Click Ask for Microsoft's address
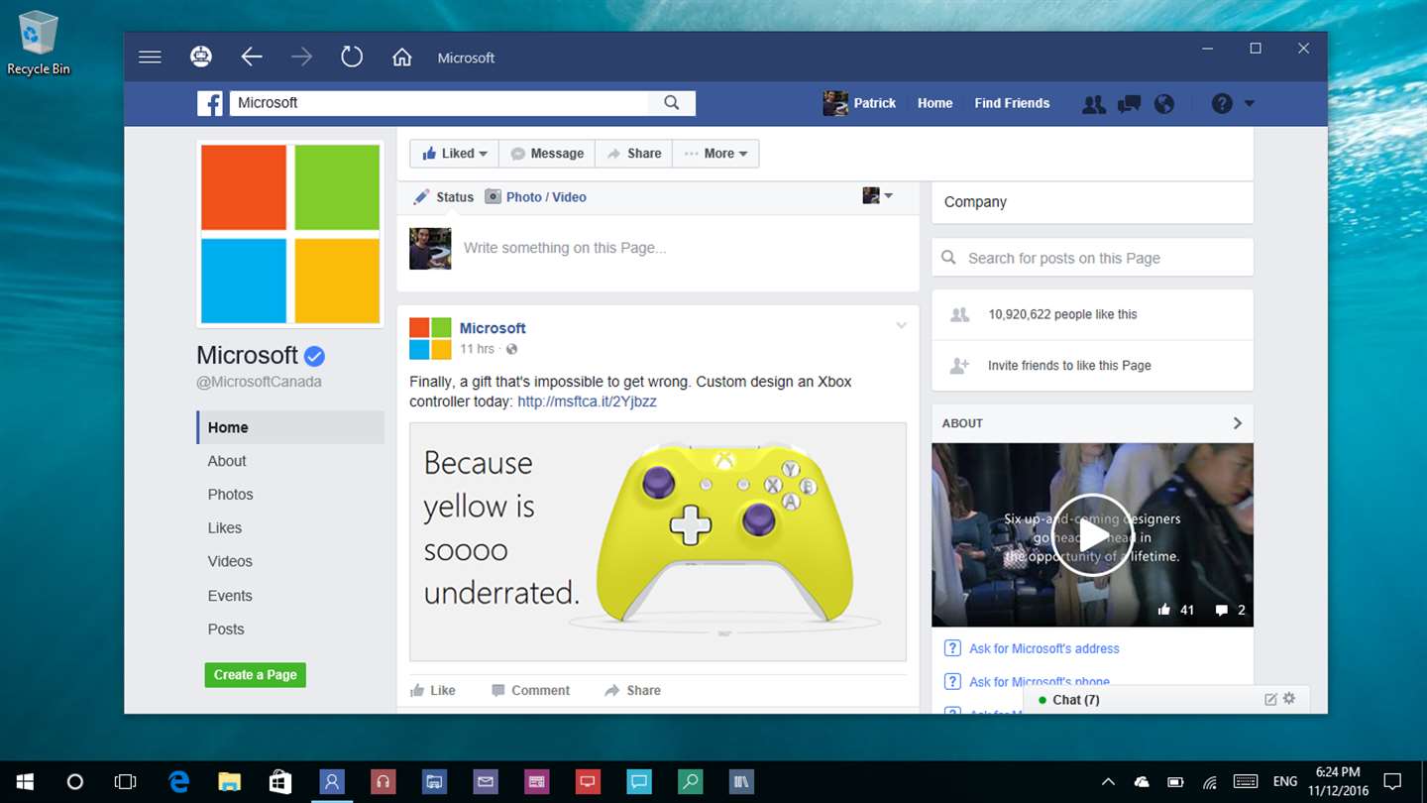The image size is (1427, 803). [1044, 648]
